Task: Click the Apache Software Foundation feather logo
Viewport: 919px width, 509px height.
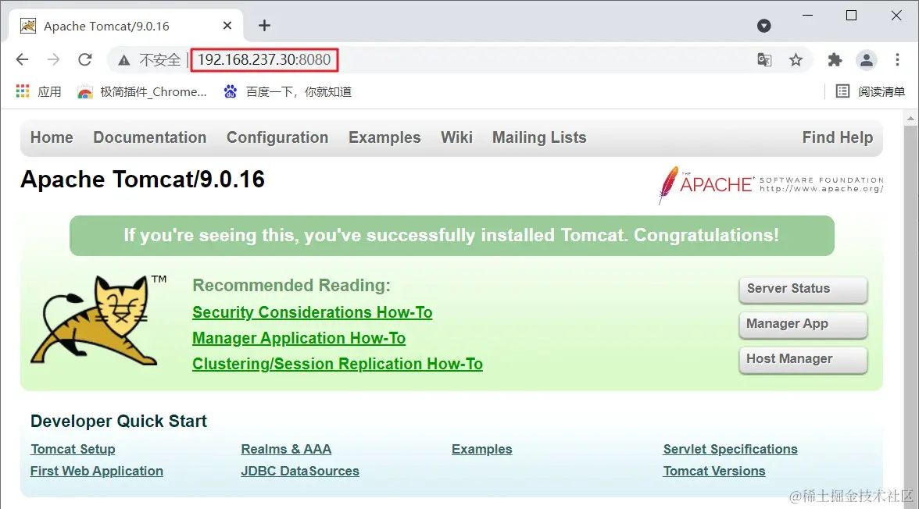Action: pos(771,184)
